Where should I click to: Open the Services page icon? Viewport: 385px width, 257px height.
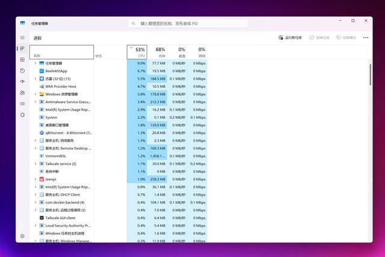point(22,115)
